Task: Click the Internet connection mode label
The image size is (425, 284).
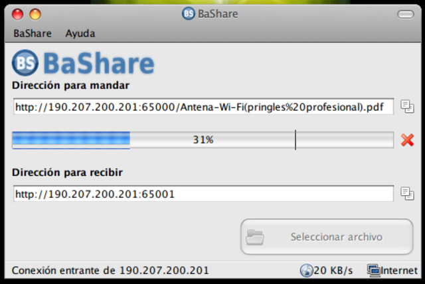Action: [x=398, y=271]
